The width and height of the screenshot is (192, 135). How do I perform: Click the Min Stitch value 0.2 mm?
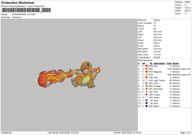click(157, 52)
